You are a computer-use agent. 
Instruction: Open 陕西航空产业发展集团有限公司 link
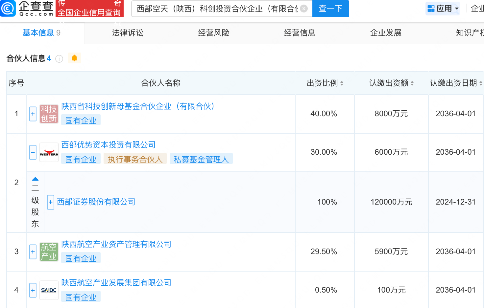(116, 283)
